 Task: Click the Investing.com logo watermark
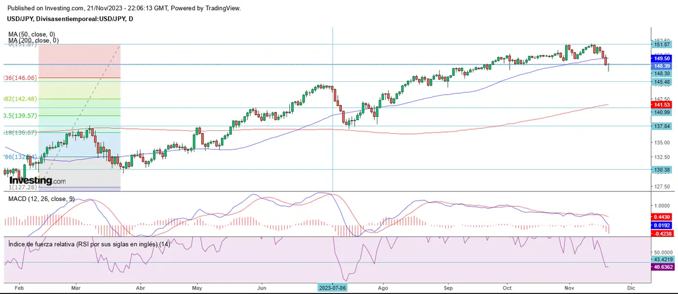click(37, 180)
